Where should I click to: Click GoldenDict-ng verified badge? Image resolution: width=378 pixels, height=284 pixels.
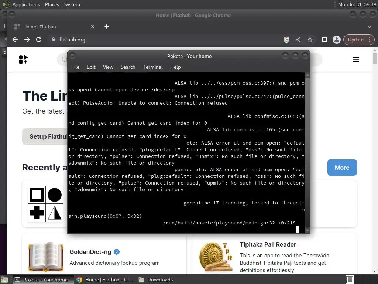(x=117, y=252)
